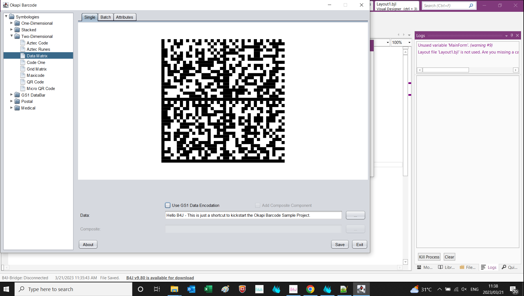Collapse the Two-Dimensional folder
The width and height of the screenshot is (524, 296).
pyautogui.click(x=12, y=36)
